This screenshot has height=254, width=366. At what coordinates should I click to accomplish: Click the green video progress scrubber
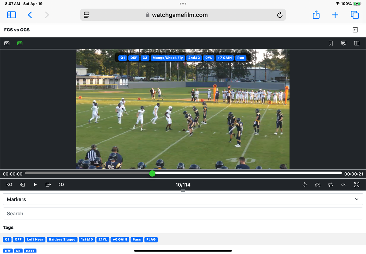coord(152,174)
